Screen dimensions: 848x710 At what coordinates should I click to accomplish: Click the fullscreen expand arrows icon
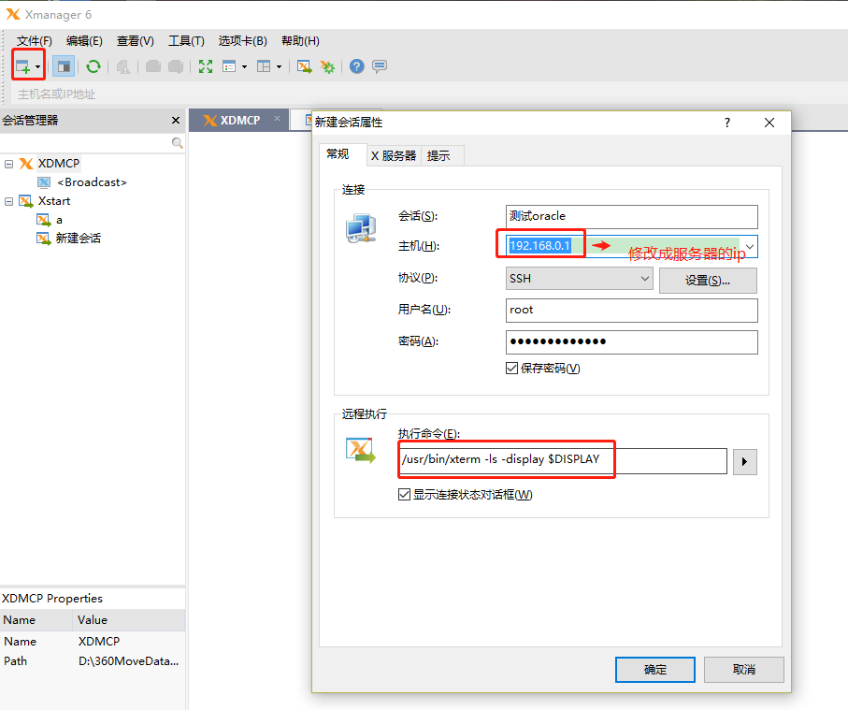coord(206,66)
